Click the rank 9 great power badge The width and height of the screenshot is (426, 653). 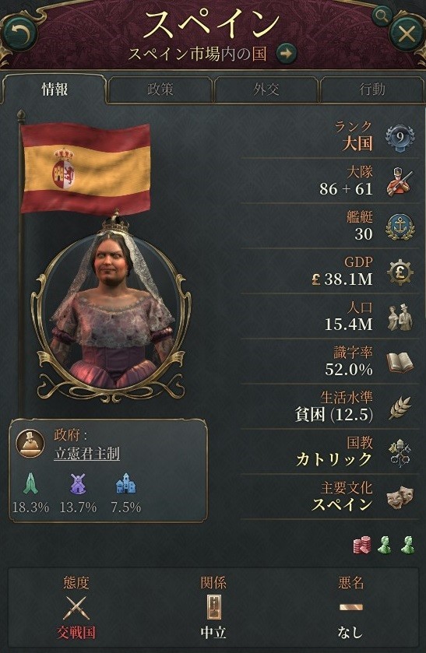(x=400, y=139)
